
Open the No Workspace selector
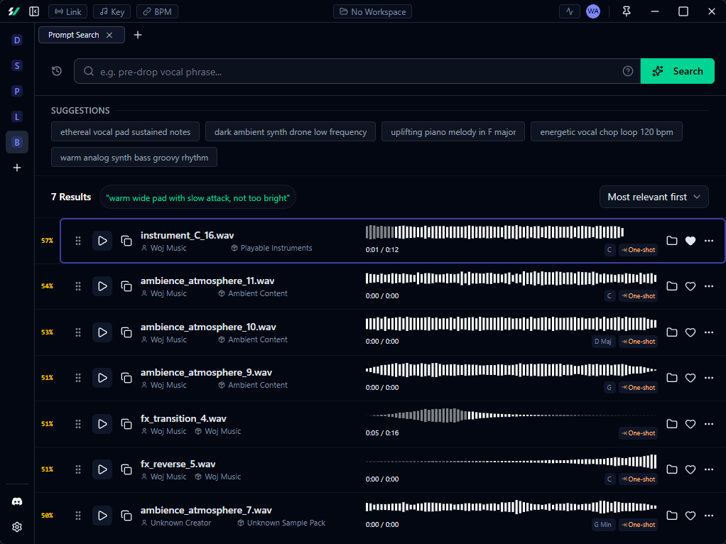372,11
